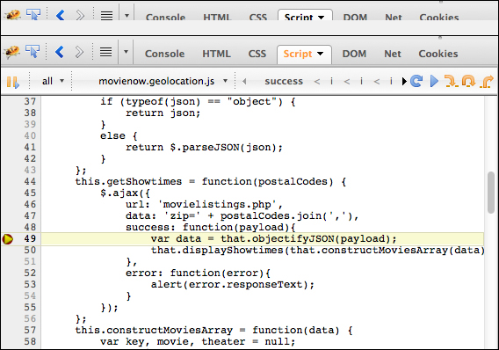Click the blue Continue play button

tap(434, 81)
